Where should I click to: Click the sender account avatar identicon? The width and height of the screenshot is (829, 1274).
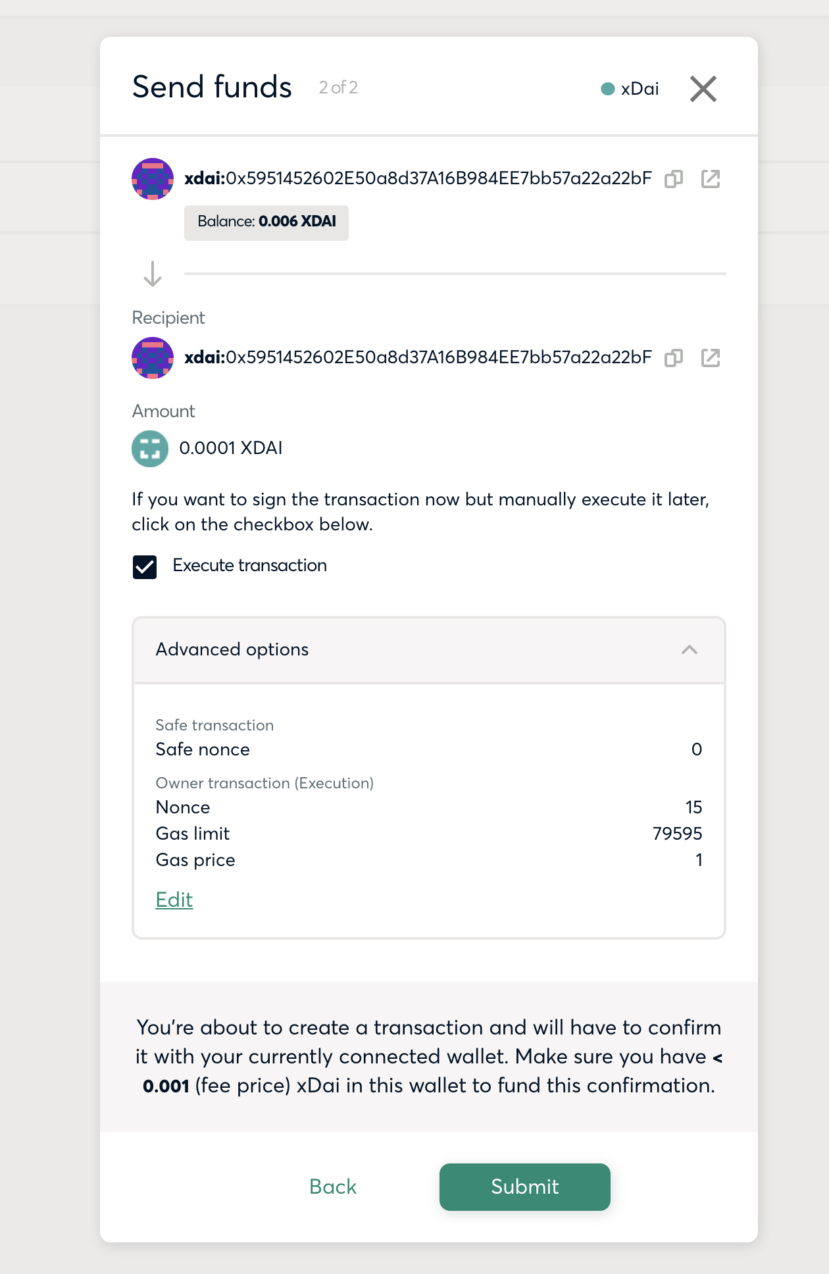153,179
